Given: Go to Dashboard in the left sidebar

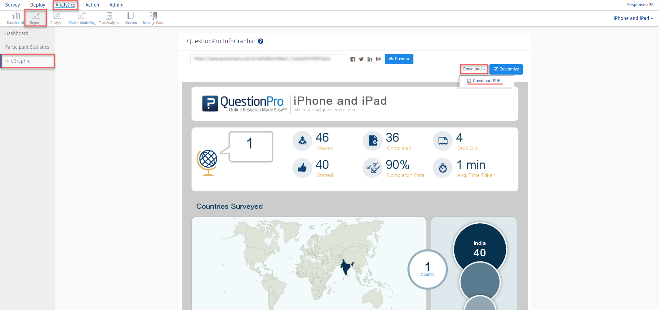Looking at the screenshot, I should tap(17, 33).
